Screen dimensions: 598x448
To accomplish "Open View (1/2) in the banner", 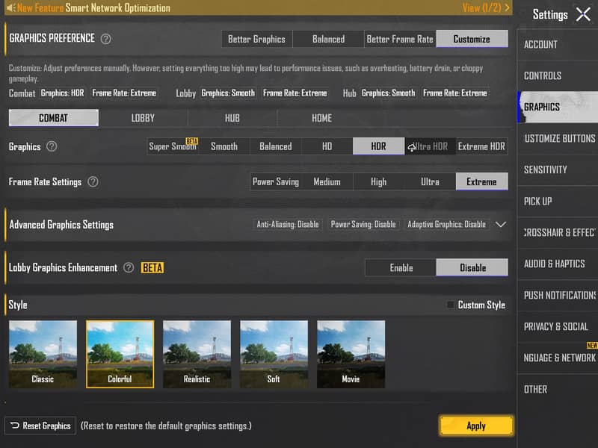I will pyautogui.click(x=486, y=7).
